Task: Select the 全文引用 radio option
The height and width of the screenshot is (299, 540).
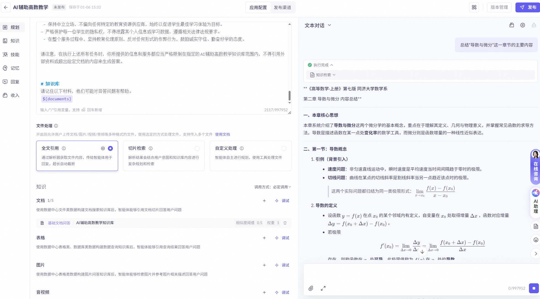Action: pyautogui.click(x=110, y=148)
